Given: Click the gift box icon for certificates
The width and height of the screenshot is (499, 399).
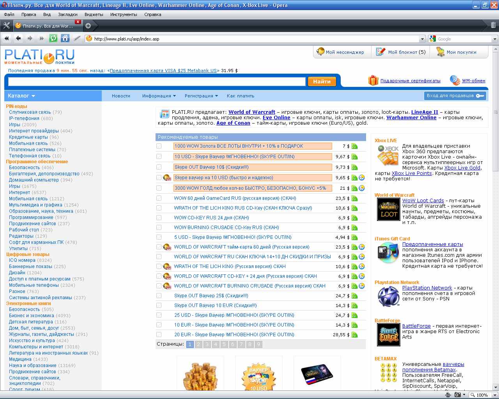Looking at the screenshot, I should click(x=373, y=80).
